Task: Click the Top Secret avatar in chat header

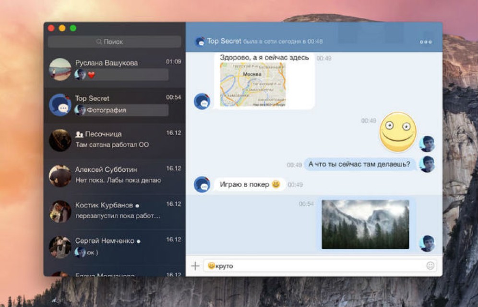Action: pyautogui.click(x=200, y=42)
